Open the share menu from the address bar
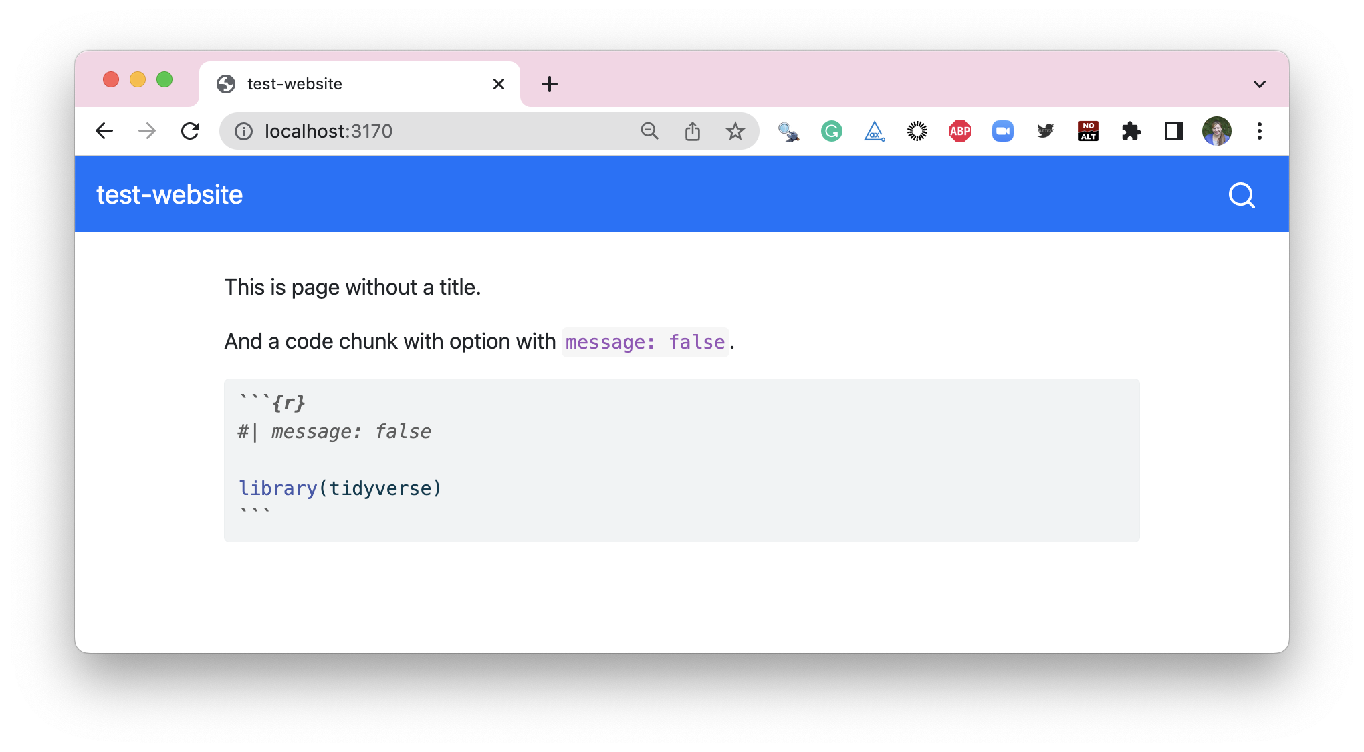 coord(693,131)
